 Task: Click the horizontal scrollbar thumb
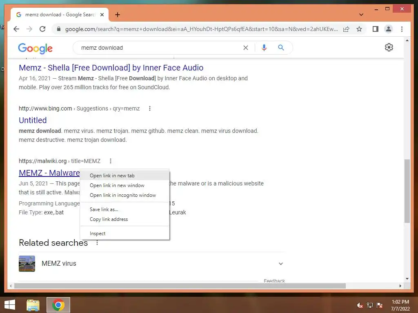[180, 286]
